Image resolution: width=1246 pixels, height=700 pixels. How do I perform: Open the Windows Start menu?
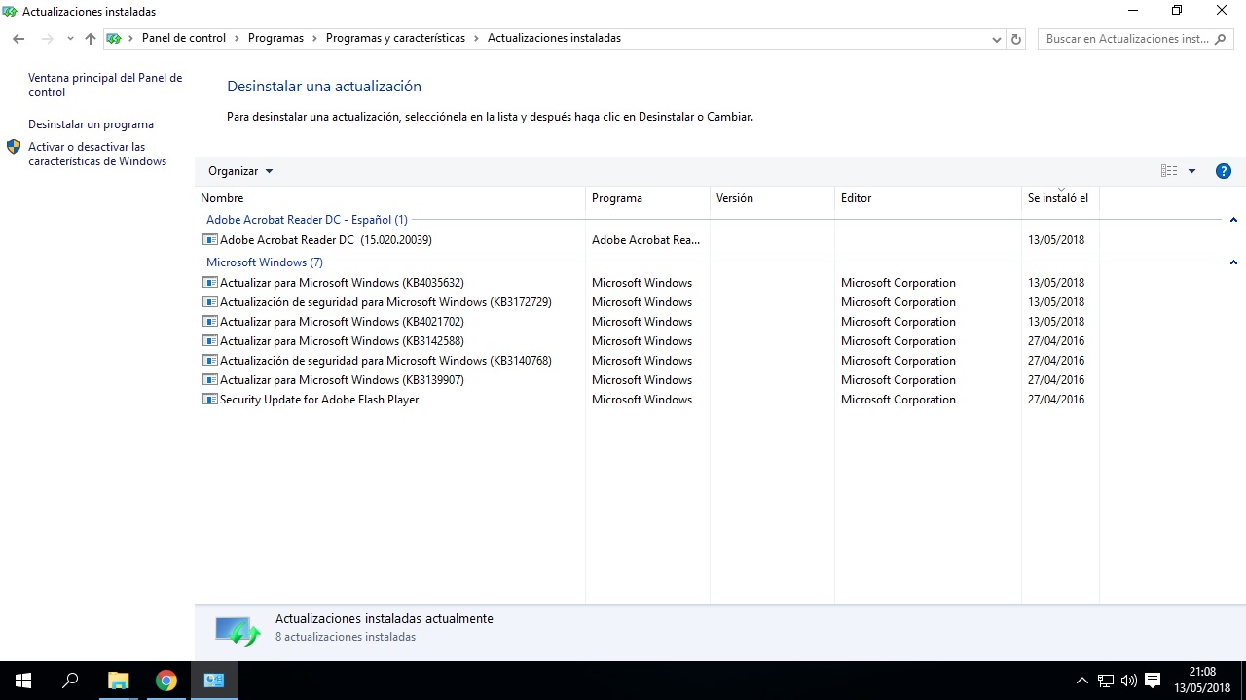pos(23,681)
